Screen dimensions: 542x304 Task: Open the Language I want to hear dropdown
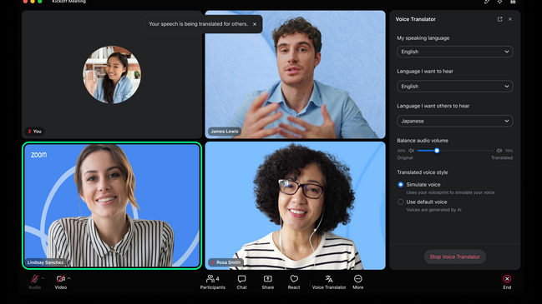pyautogui.click(x=455, y=86)
